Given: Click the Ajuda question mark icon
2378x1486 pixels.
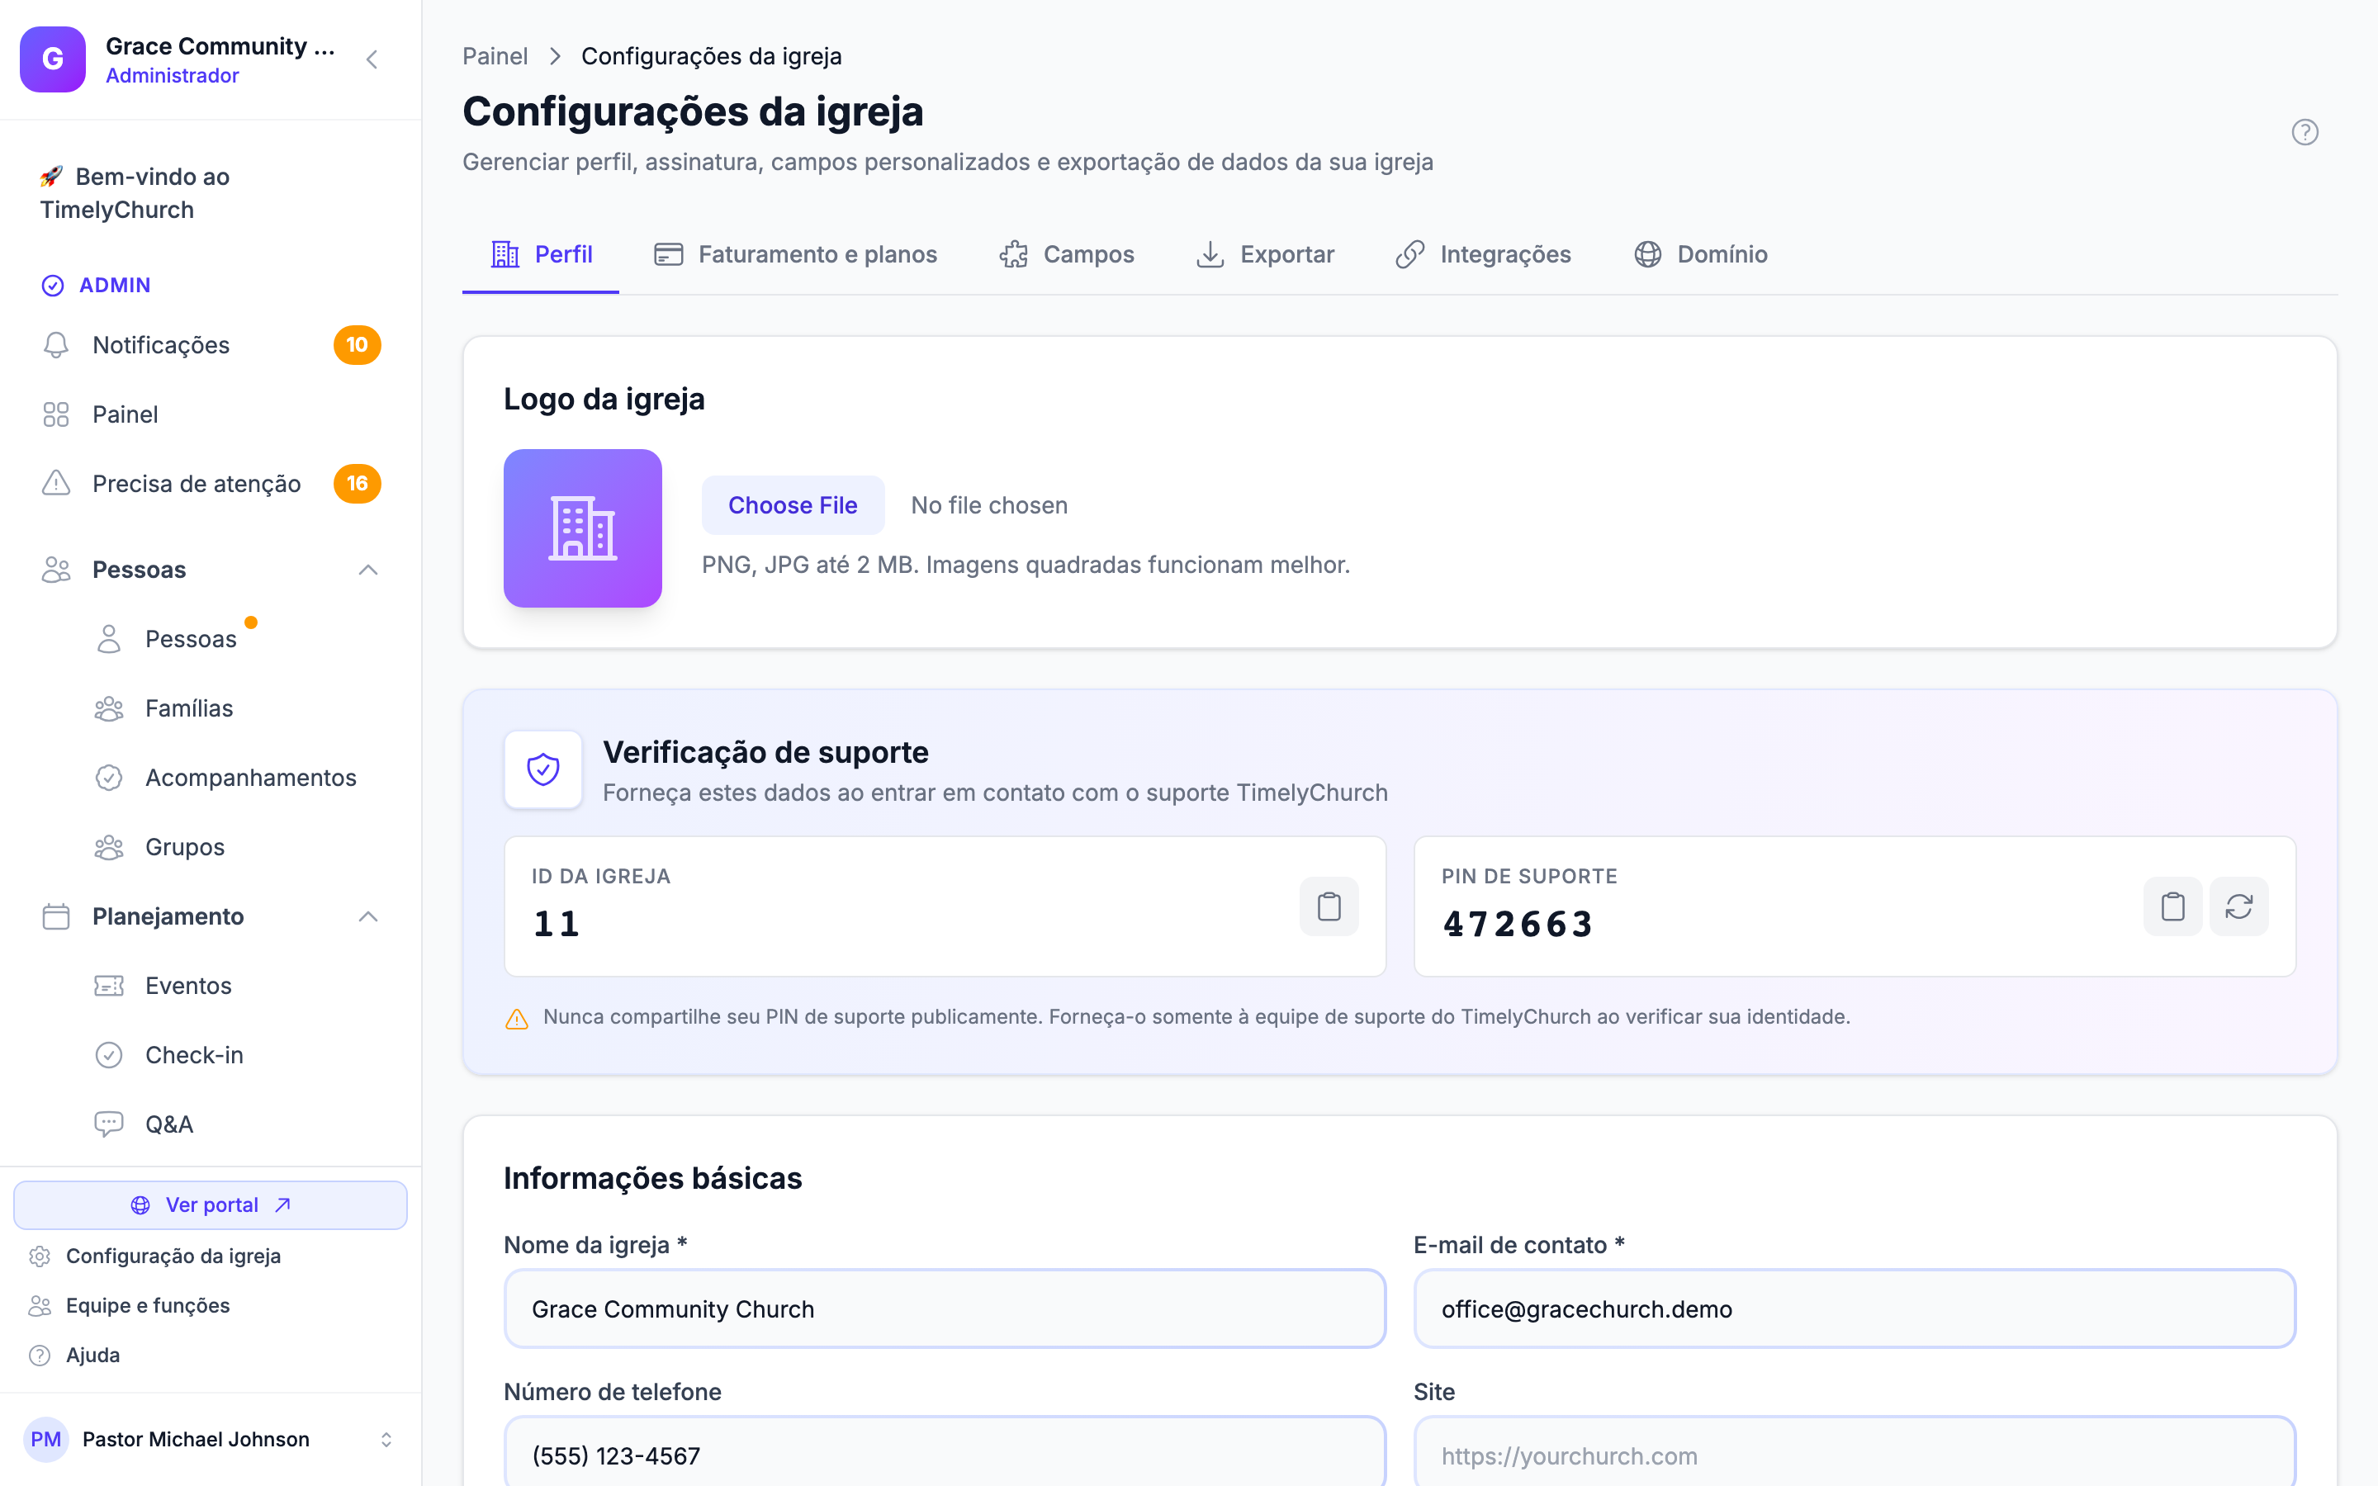Looking at the screenshot, I should click(40, 1356).
